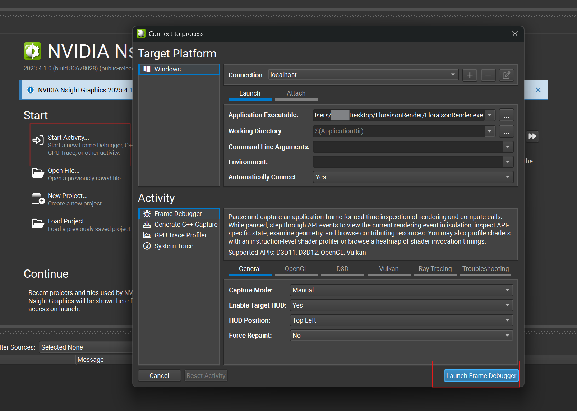577x411 pixels.
Task: Click the remove connection minus icon
Action: 488,75
